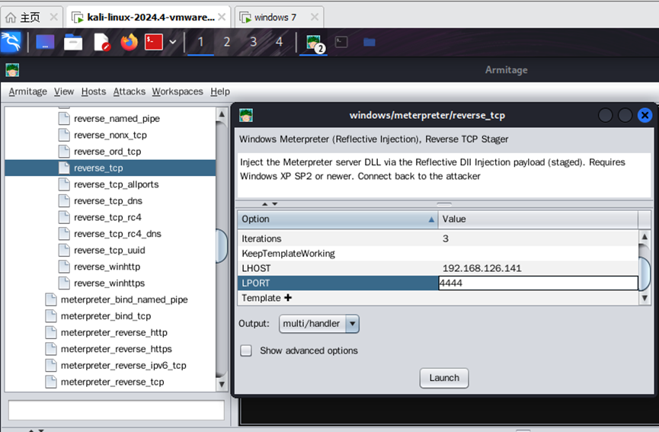The width and height of the screenshot is (659, 432).
Task: Expand the terminal launcher dropdown arrow
Action: [x=173, y=42]
